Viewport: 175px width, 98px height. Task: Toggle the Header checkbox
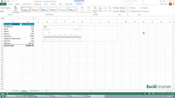130,8
